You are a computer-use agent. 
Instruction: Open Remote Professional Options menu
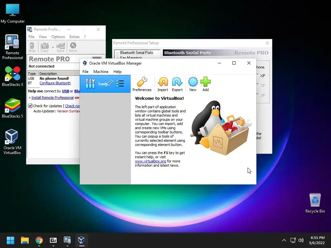tap(58, 37)
